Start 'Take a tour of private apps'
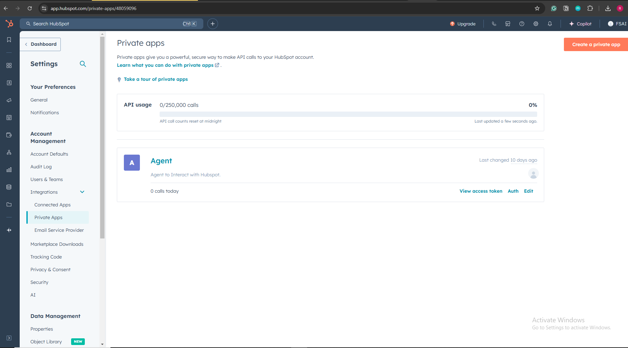 tap(156, 79)
